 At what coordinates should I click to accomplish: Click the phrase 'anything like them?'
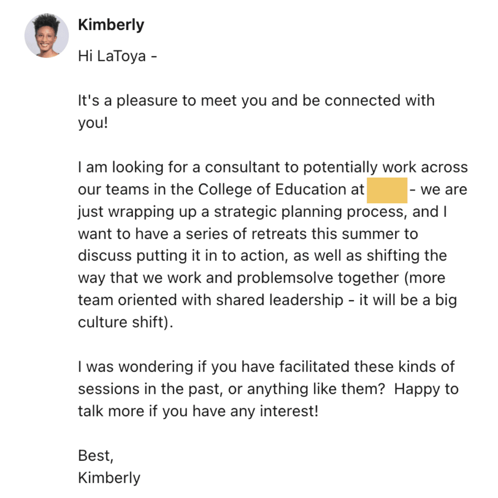(316, 389)
